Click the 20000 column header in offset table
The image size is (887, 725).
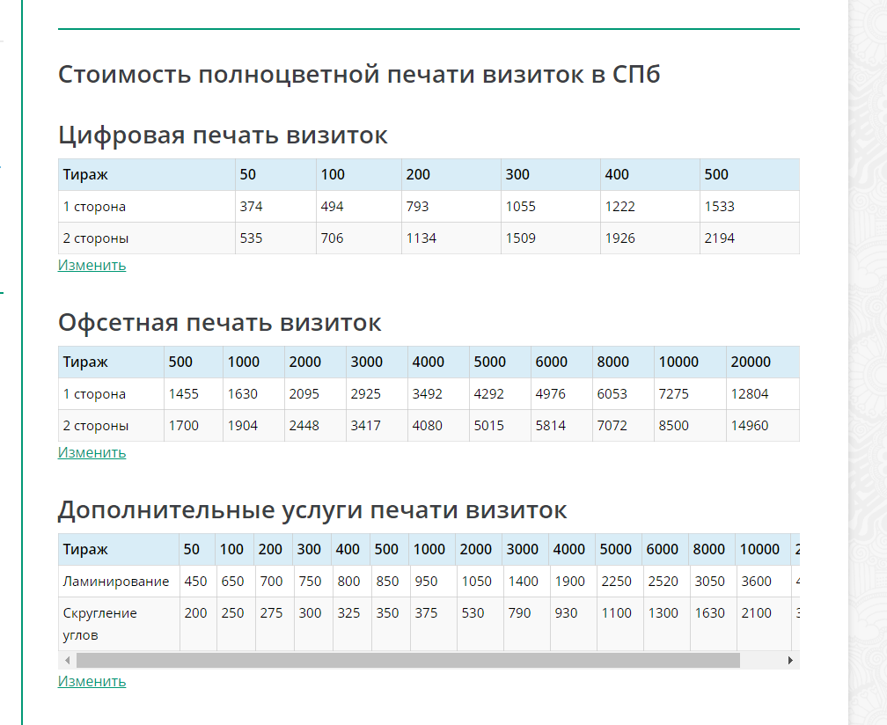pyautogui.click(x=751, y=362)
